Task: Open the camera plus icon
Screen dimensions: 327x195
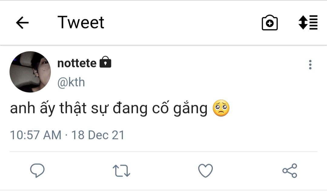Action: (x=270, y=23)
